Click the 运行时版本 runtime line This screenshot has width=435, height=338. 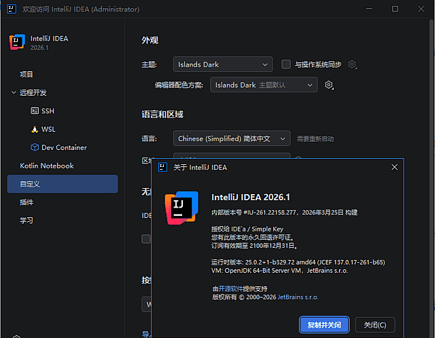[x=298, y=262]
